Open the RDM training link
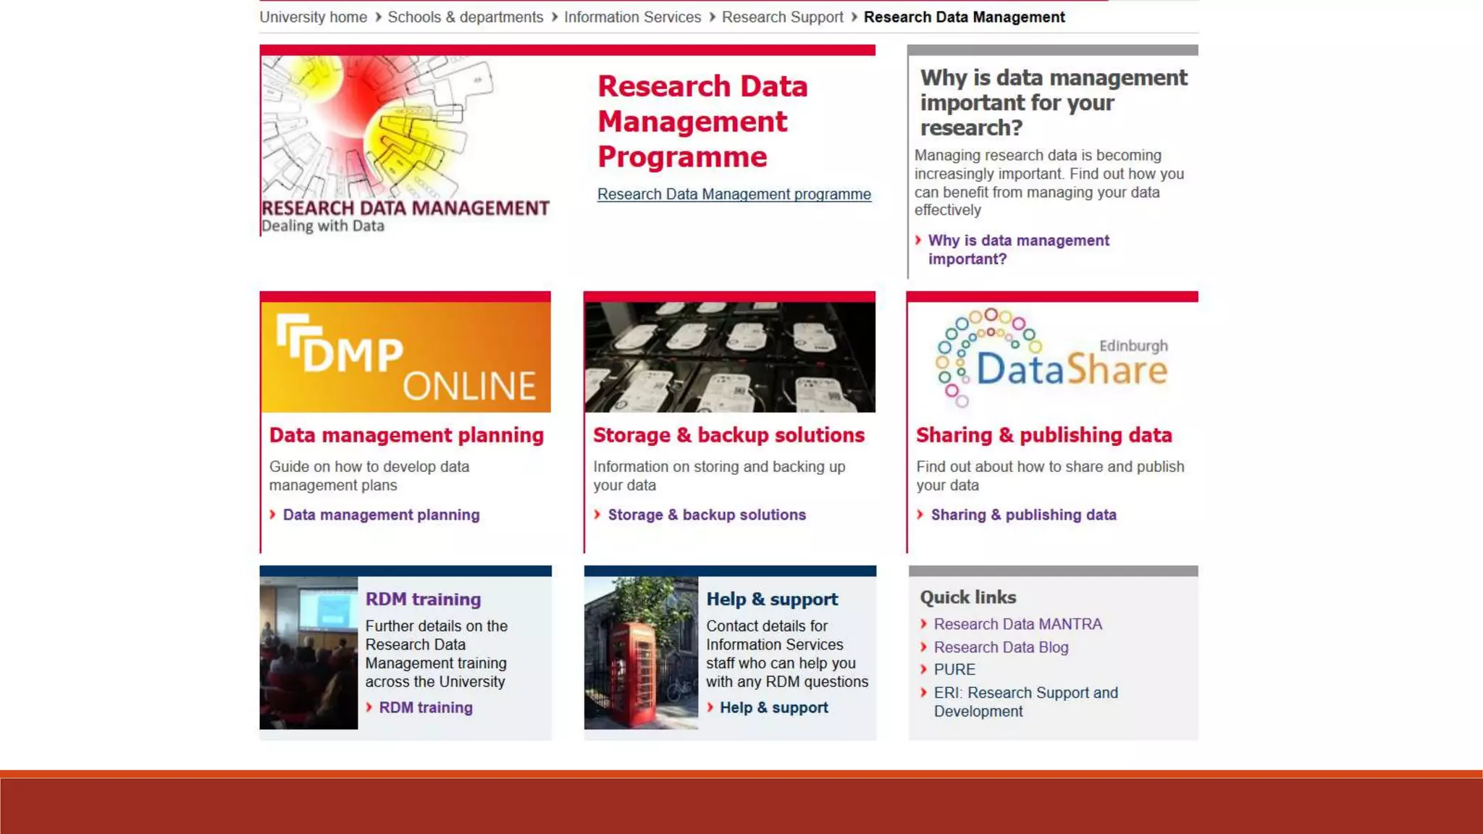This screenshot has width=1483, height=834. 425,707
